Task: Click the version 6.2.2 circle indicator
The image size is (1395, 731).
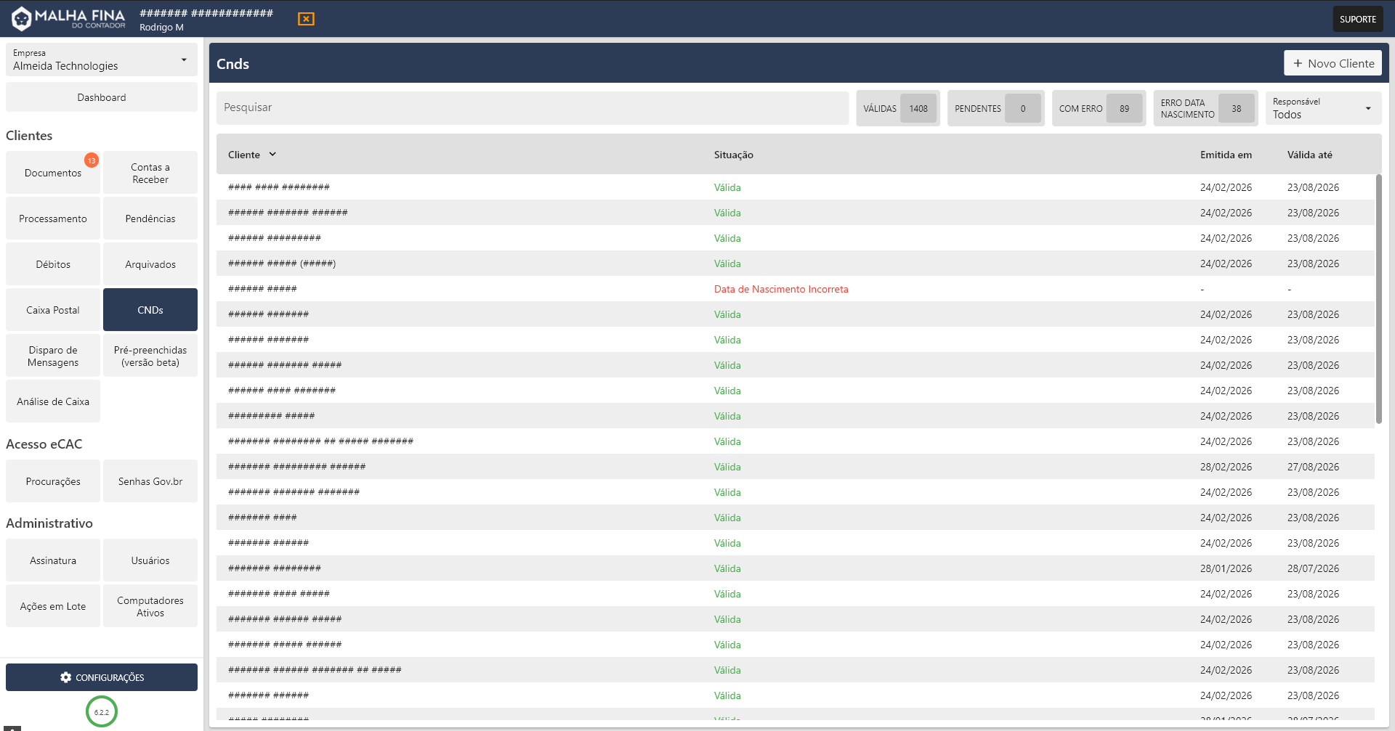Action: coord(102,712)
